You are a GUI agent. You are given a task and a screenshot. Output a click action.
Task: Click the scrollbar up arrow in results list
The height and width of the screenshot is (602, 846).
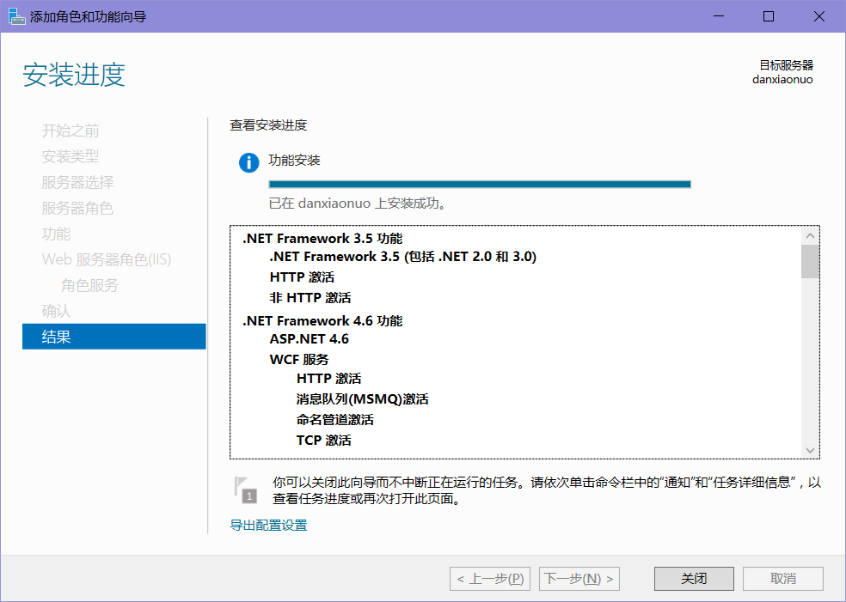click(x=809, y=234)
